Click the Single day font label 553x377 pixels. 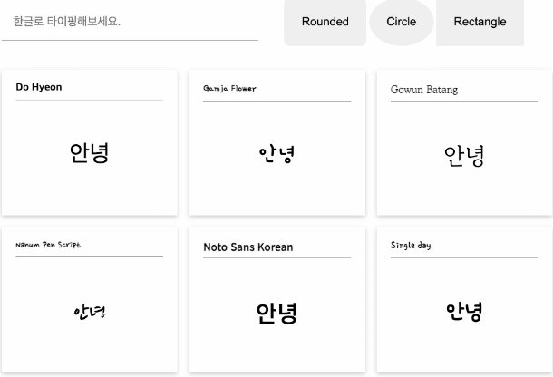(x=411, y=245)
